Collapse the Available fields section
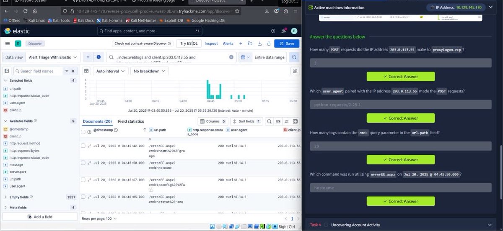This screenshot has width=503, height=231. (6, 121)
